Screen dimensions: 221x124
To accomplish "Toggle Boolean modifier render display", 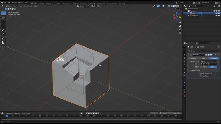I will coord(211,55).
